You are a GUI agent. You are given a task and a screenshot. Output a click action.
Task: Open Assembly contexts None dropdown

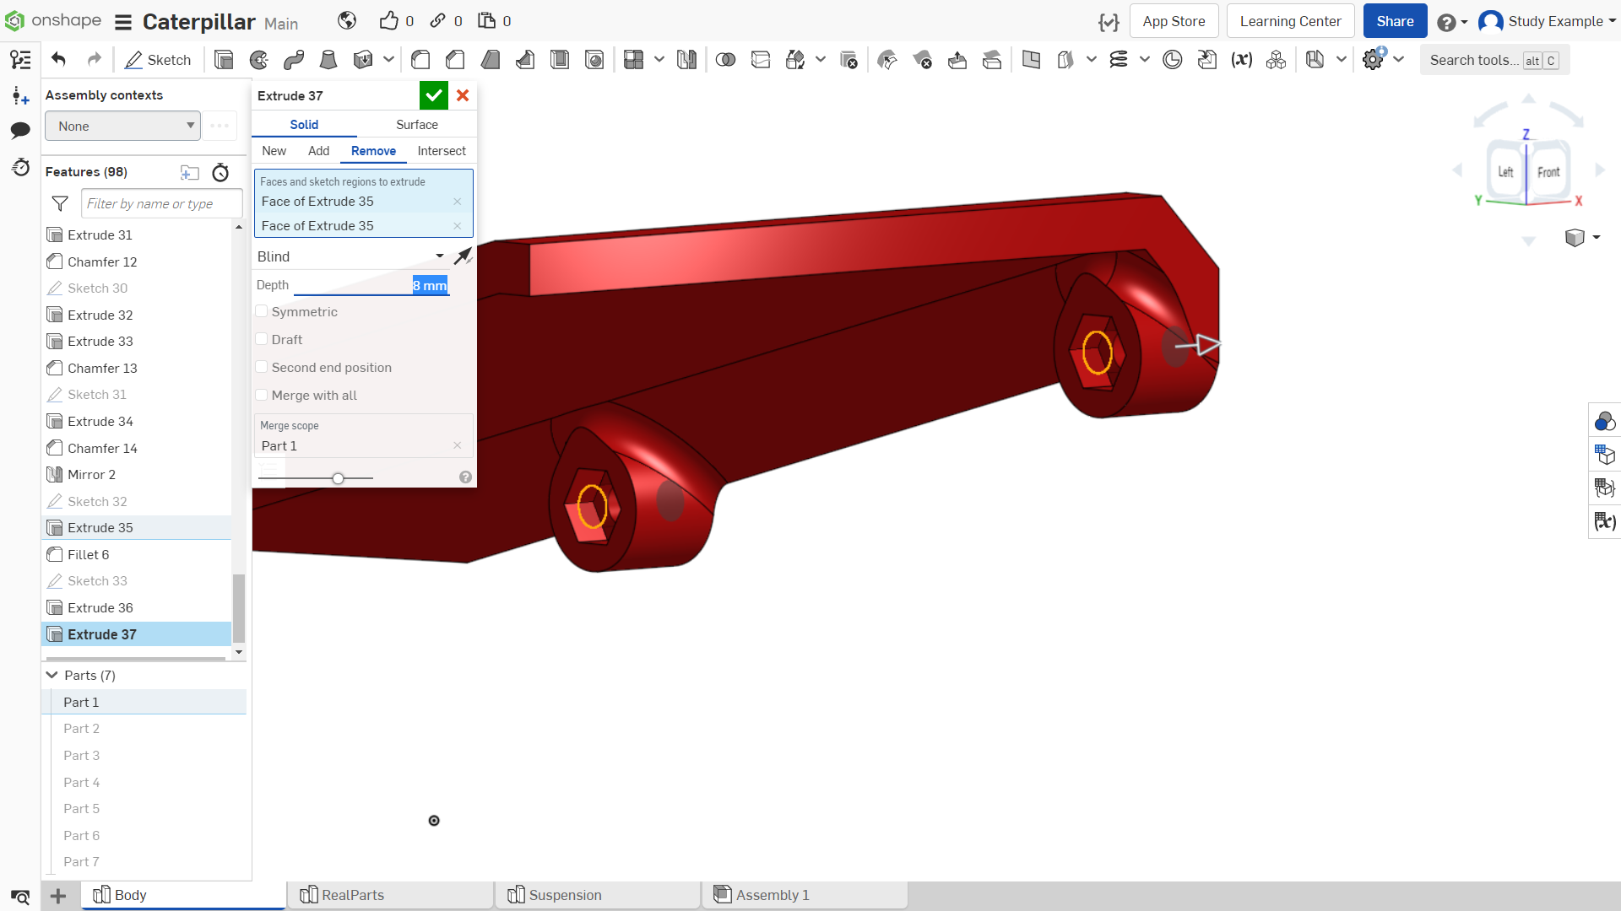click(x=123, y=126)
